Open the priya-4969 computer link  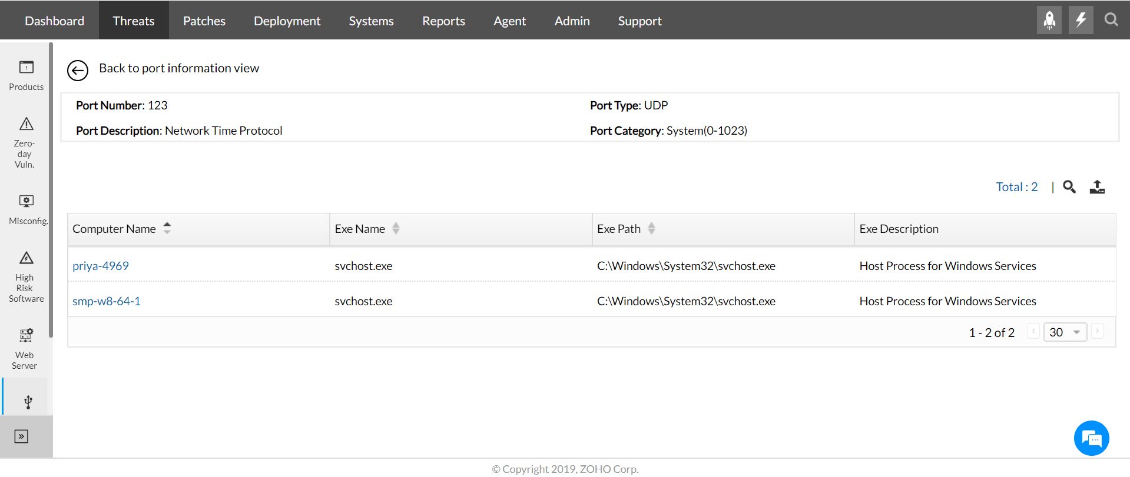click(101, 266)
